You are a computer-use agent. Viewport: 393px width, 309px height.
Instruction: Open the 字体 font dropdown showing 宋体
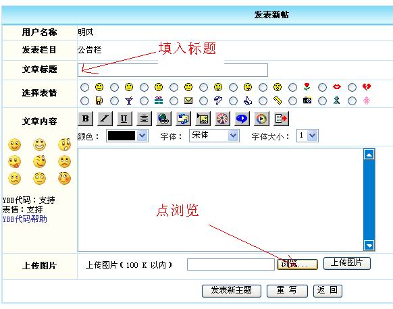coord(214,136)
